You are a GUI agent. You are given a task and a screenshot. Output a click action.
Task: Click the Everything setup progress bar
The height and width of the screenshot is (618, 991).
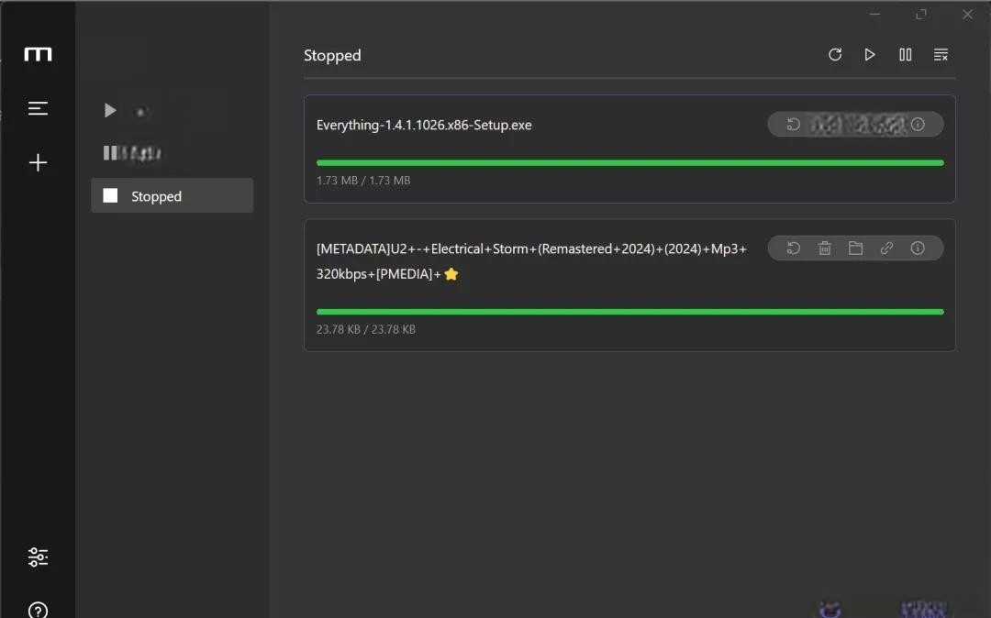coord(630,163)
